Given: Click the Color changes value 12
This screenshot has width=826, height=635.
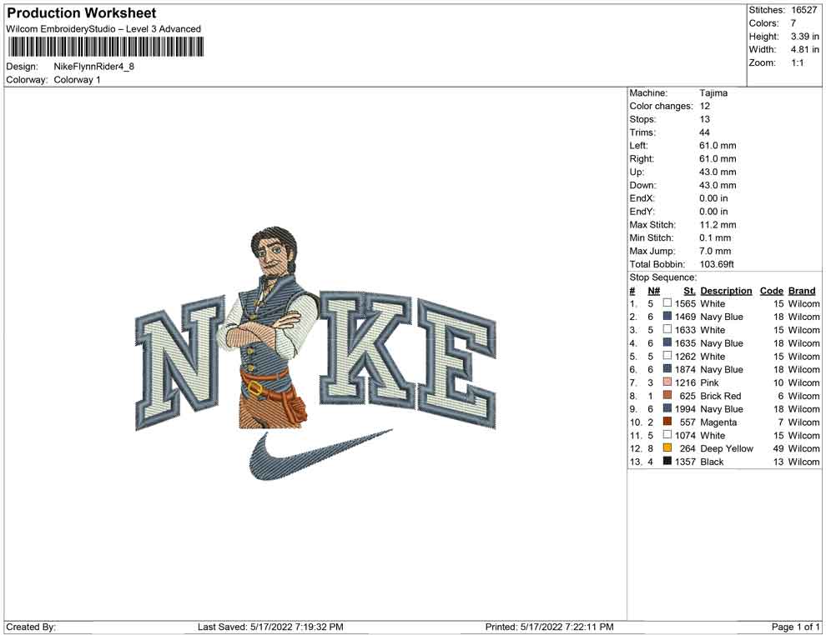Looking at the screenshot, I should 705,106.
